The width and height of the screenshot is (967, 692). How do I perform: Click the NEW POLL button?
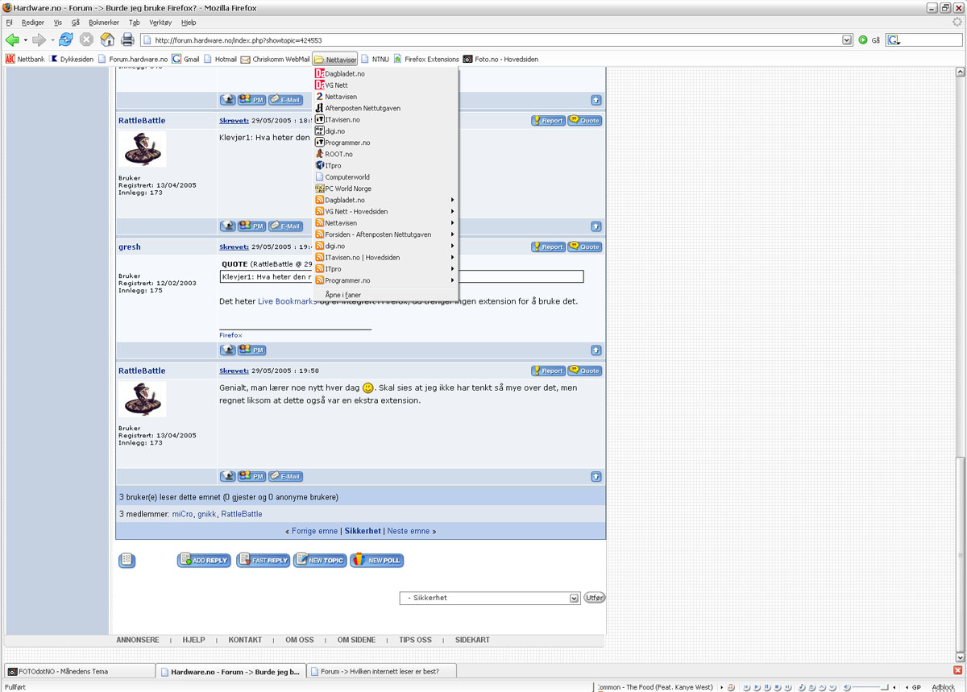point(376,560)
